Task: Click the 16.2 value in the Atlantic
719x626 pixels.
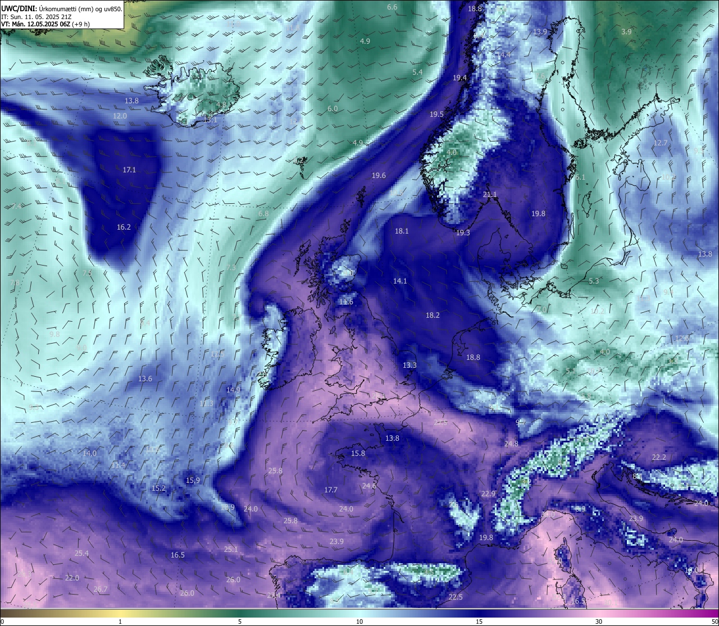Action: (124, 227)
